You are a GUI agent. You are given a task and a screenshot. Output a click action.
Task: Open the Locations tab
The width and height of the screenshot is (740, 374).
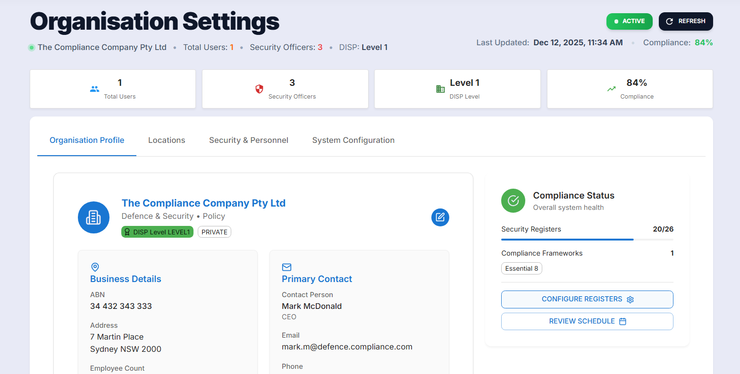click(x=167, y=140)
